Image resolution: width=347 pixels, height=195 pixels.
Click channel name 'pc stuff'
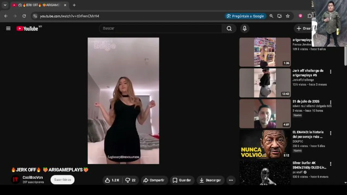point(298,172)
